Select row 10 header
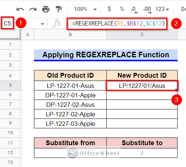 pos(10,133)
